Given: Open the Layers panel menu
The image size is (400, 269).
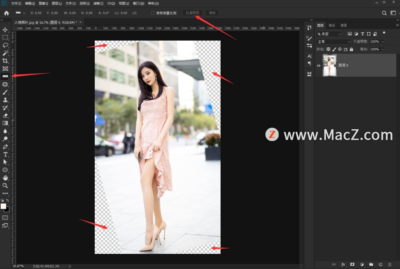Looking at the screenshot, I should point(397,25).
